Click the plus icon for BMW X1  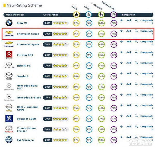point(121,20)
